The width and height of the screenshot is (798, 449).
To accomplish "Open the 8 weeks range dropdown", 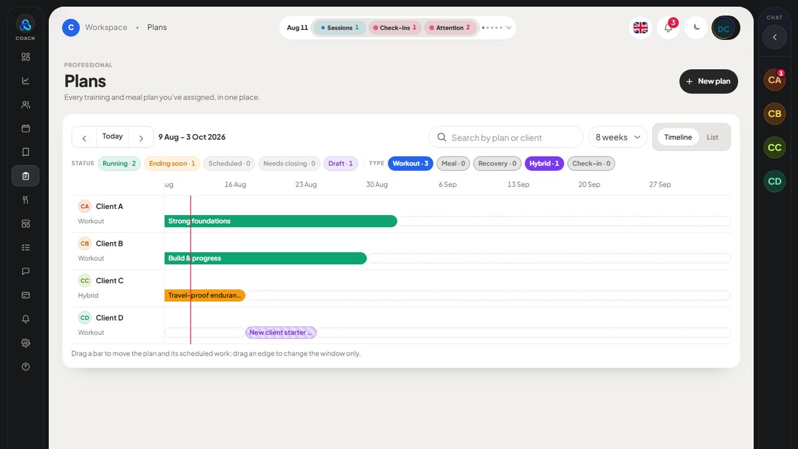I will [618, 137].
